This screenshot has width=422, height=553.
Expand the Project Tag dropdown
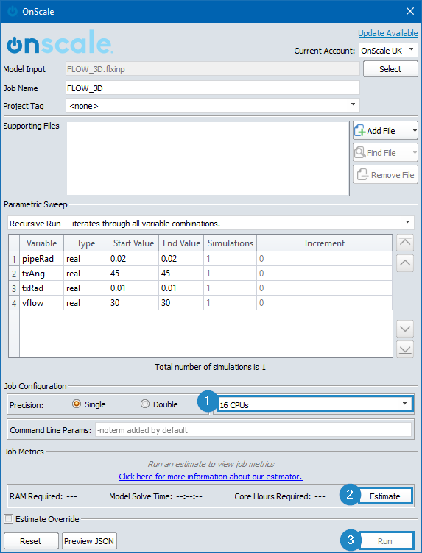coord(213,105)
